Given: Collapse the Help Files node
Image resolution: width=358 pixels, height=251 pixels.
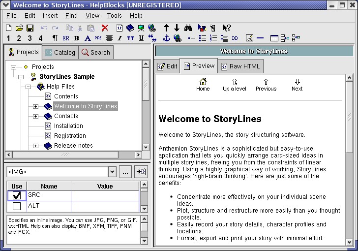Looking at the screenshot, I should pos(29,87).
